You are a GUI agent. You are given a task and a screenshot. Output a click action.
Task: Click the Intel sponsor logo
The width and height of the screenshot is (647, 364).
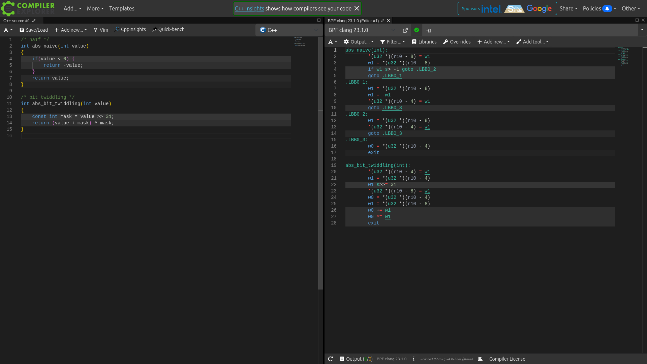coord(491,9)
